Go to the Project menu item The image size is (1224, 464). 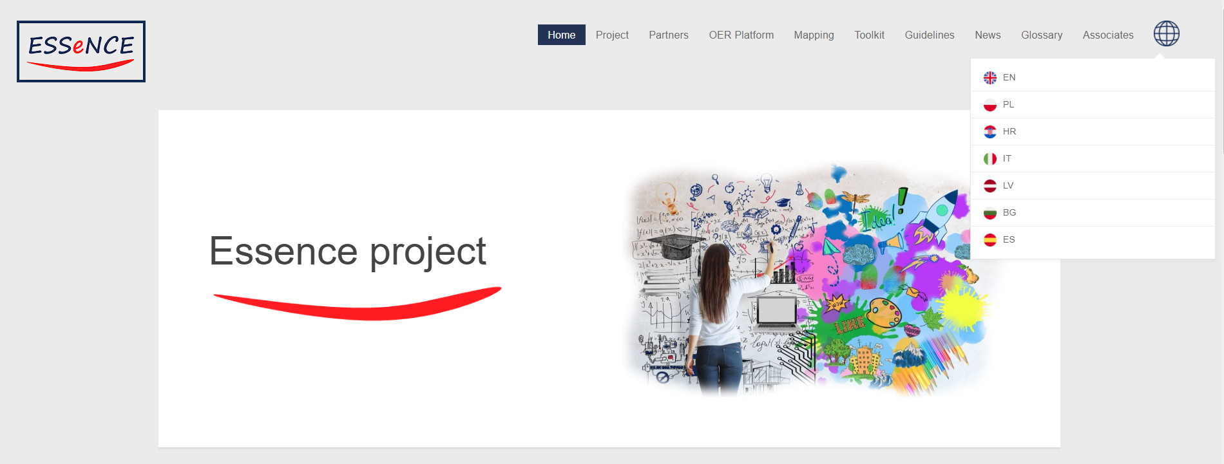(x=612, y=35)
